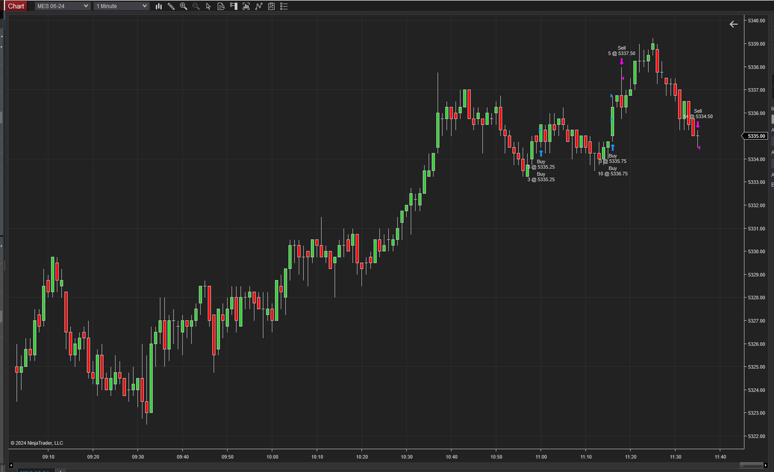Click the 5335.00 current price marker
The height and width of the screenshot is (472, 774).
755,136
